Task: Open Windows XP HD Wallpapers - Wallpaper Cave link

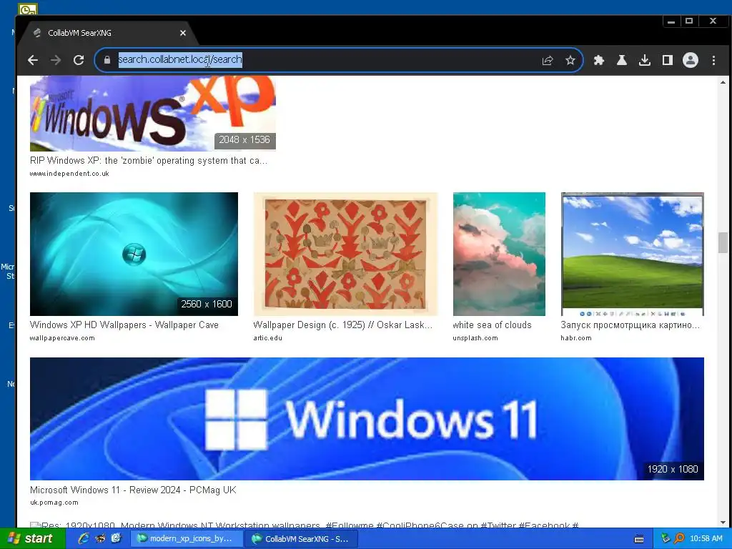Action: point(124,325)
